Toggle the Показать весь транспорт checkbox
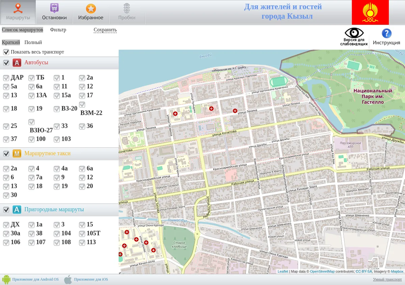The image size is (405, 285). tap(6, 52)
